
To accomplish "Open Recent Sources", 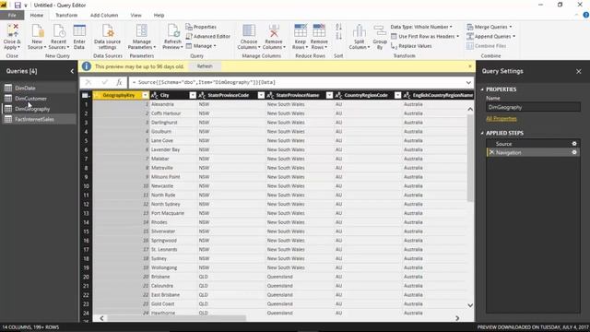I will click(59, 36).
